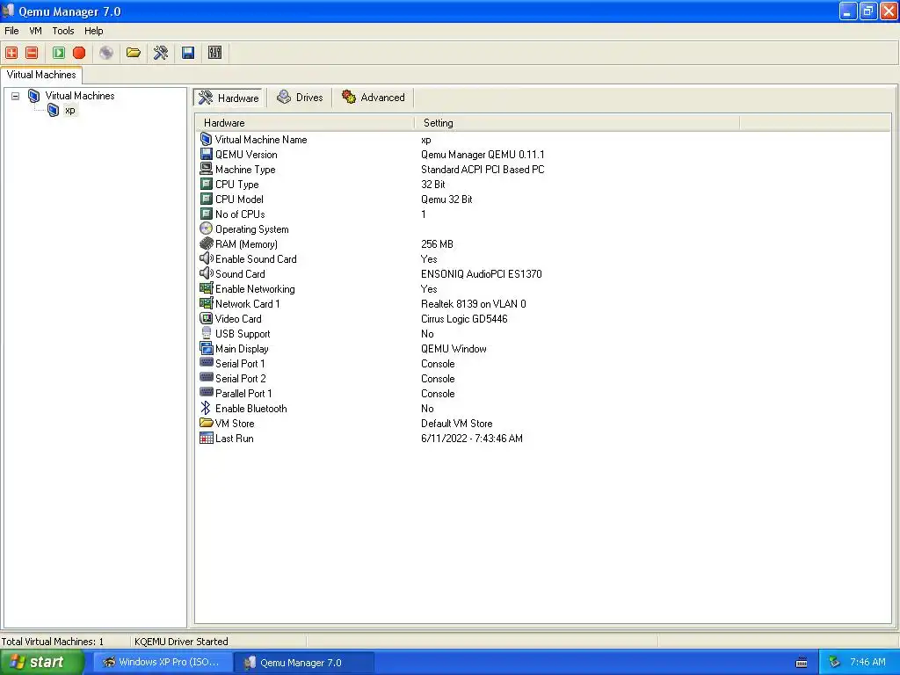Viewport: 900px width, 675px height.
Task: Click the Virtual Machine Name row icon
Action: tap(206, 139)
